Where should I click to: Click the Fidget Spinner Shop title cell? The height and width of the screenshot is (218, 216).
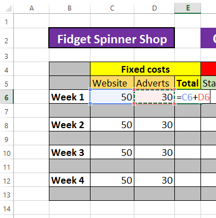point(112,38)
